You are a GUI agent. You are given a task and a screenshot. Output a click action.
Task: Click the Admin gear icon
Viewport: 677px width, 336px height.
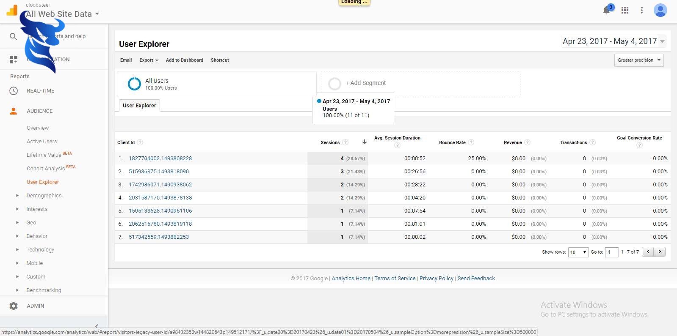click(14, 306)
